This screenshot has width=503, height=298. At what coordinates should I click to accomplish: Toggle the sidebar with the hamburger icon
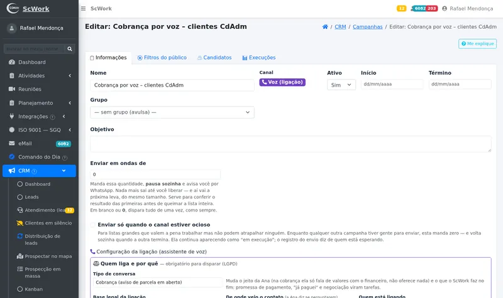pyautogui.click(x=83, y=9)
